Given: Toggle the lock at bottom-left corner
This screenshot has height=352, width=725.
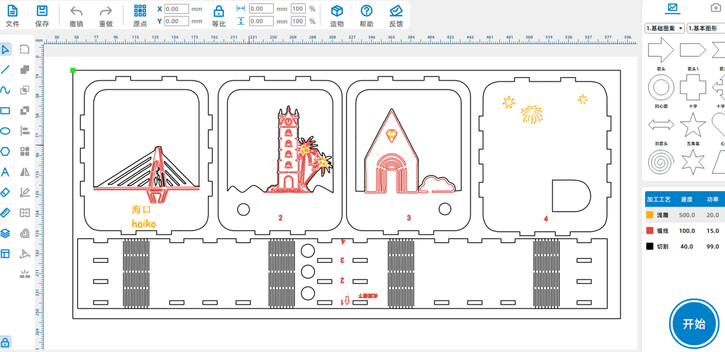Looking at the screenshot, I should click(x=6, y=343).
